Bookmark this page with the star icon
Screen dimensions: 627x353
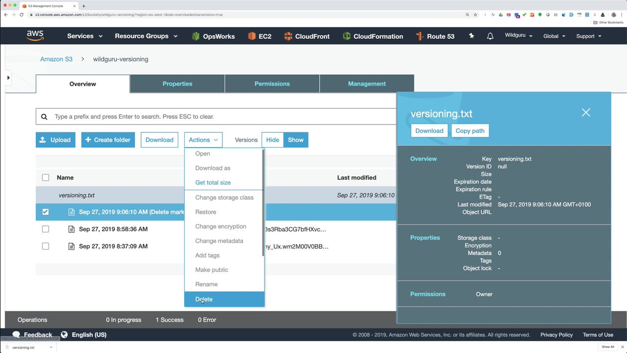click(x=475, y=15)
